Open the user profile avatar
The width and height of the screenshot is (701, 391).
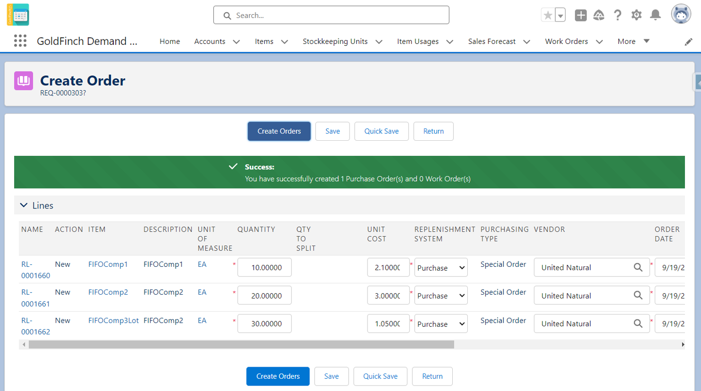click(x=681, y=15)
